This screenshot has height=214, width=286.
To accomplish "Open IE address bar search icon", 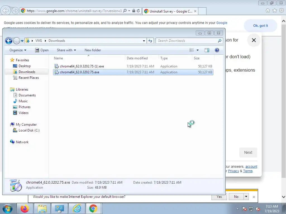I will pyautogui.click(x=125, y=11).
